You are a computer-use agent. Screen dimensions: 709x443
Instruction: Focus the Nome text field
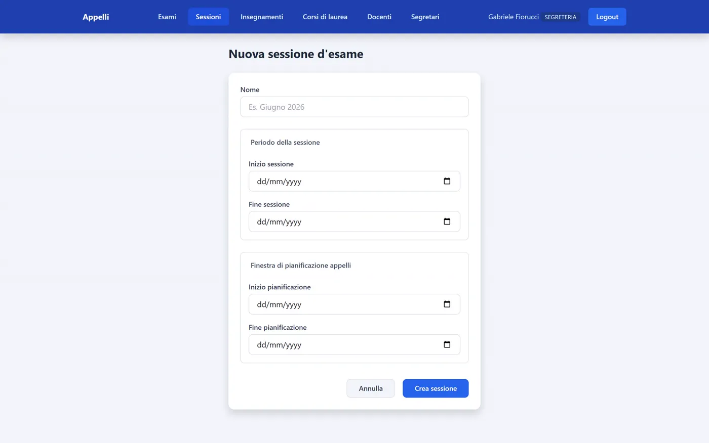click(x=354, y=107)
